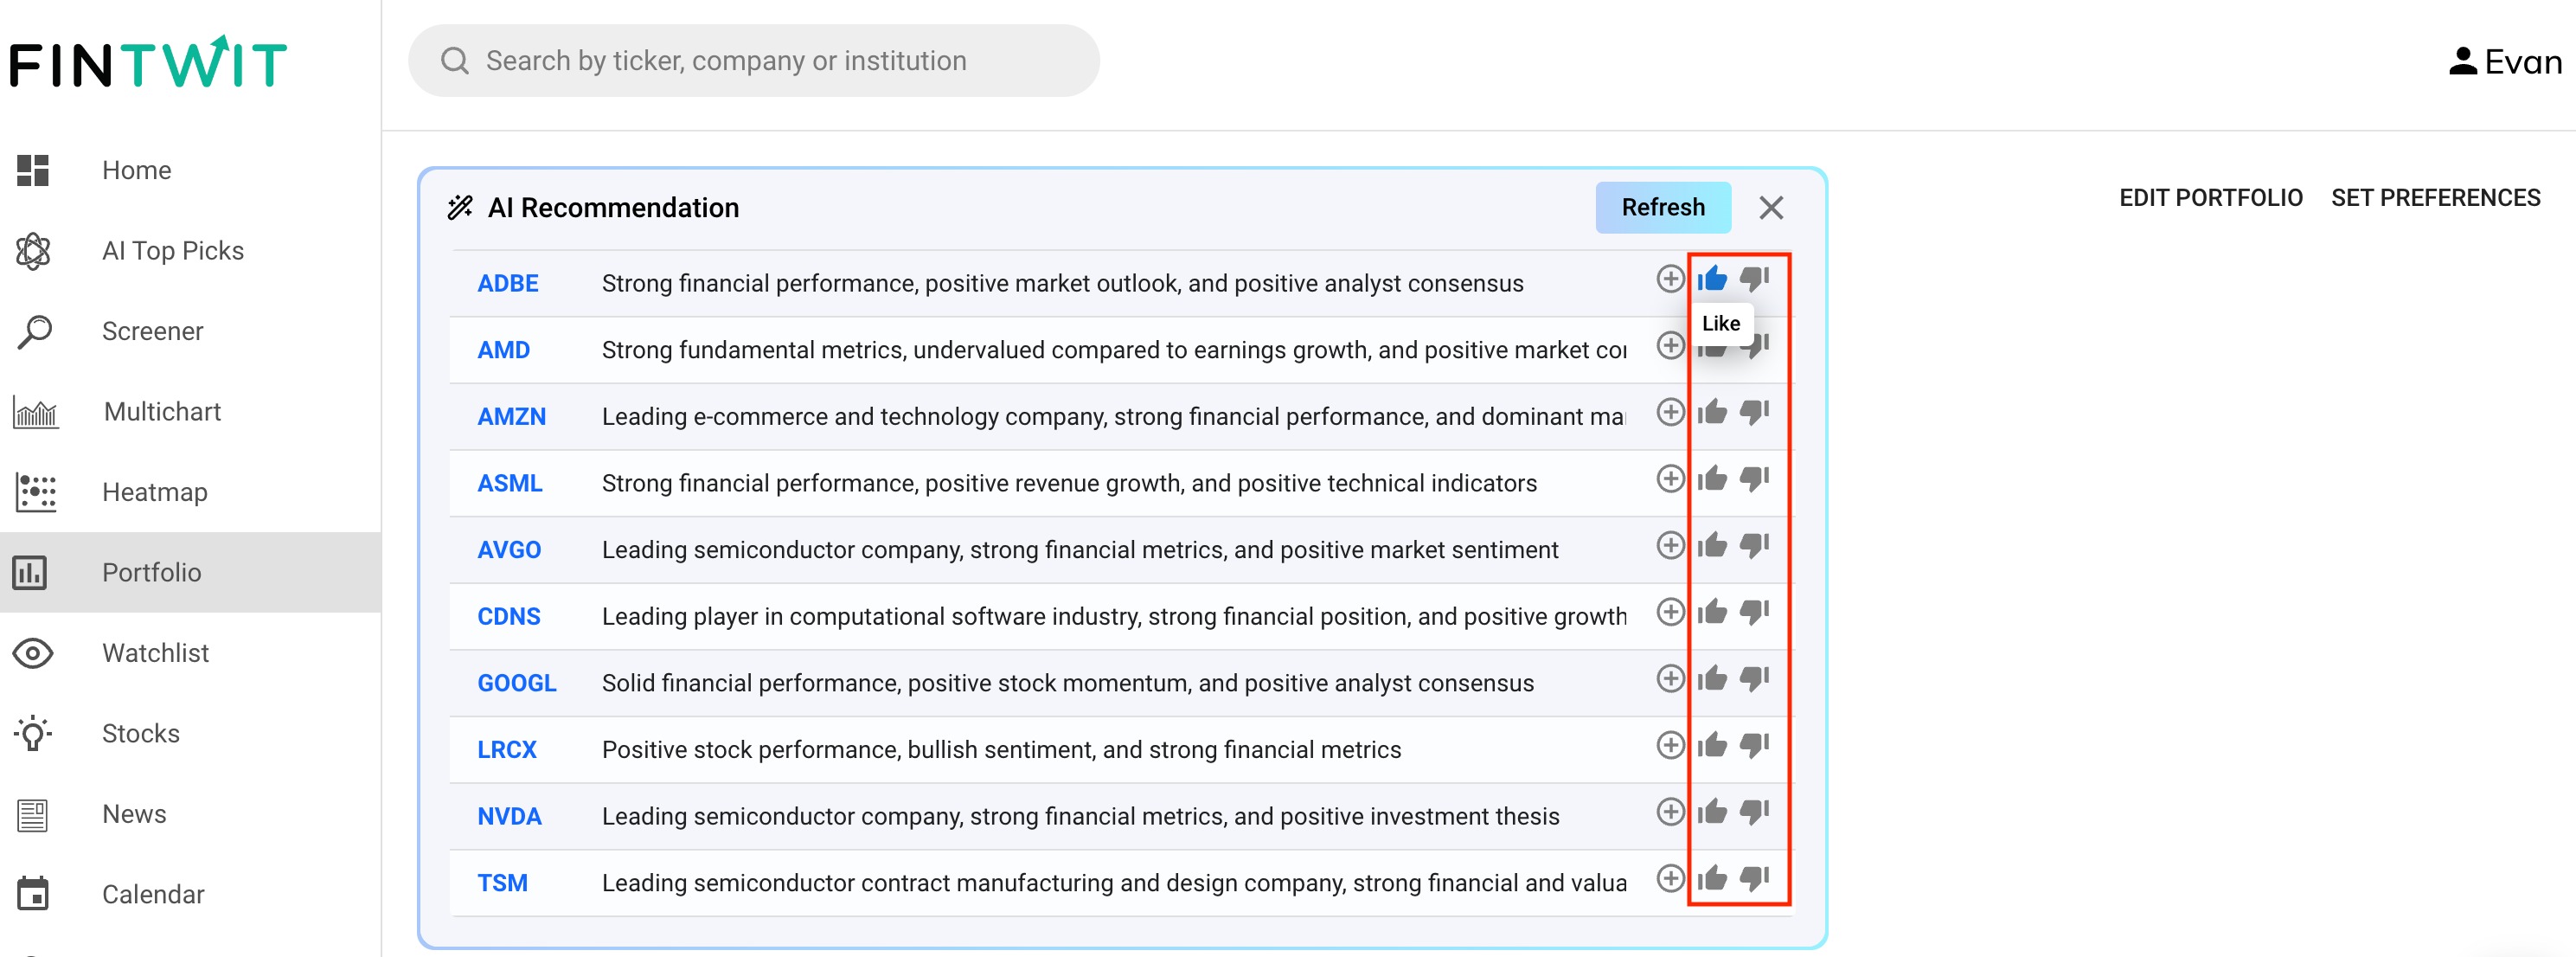Screen dimensions: 2576x957
Task: Open the GOOGL ticker link
Action: tap(516, 683)
